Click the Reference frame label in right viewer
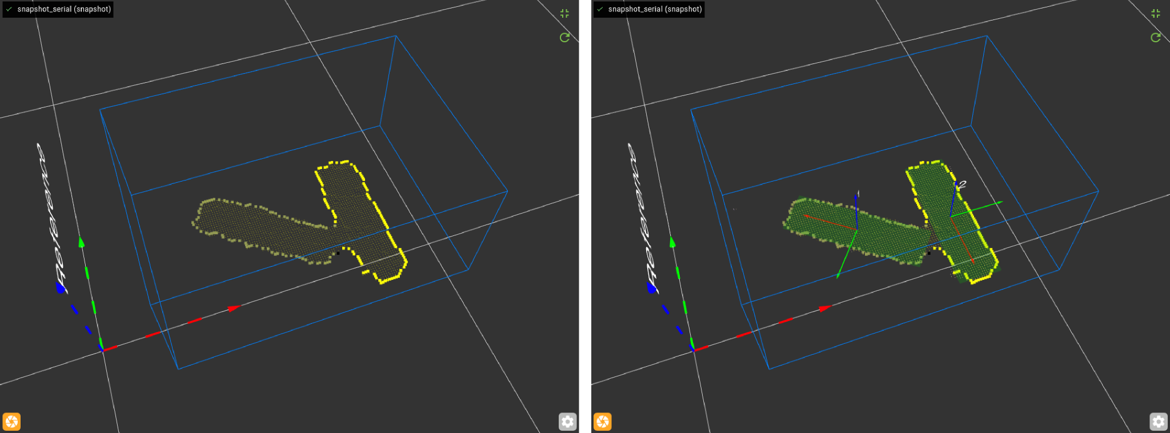 coord(642,217)
